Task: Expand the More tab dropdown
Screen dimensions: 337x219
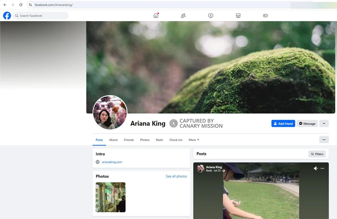Action: click(194, 140)
